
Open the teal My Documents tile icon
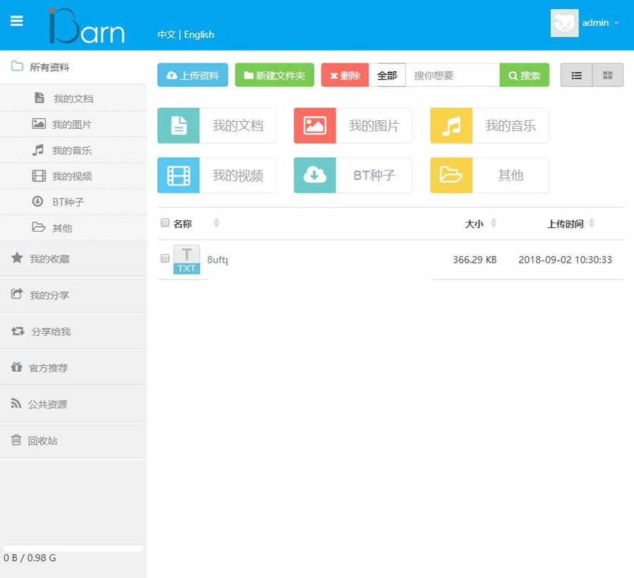point(178,125)
